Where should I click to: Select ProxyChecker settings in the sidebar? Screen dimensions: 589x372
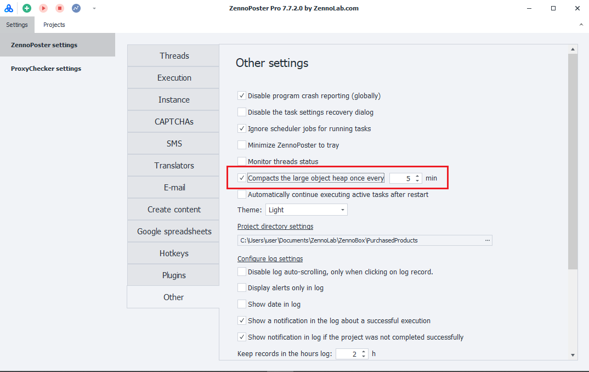46,69
